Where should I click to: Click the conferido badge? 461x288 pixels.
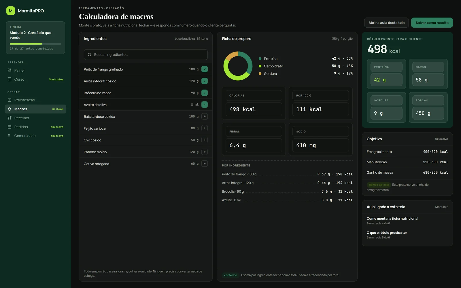(231, 275)
